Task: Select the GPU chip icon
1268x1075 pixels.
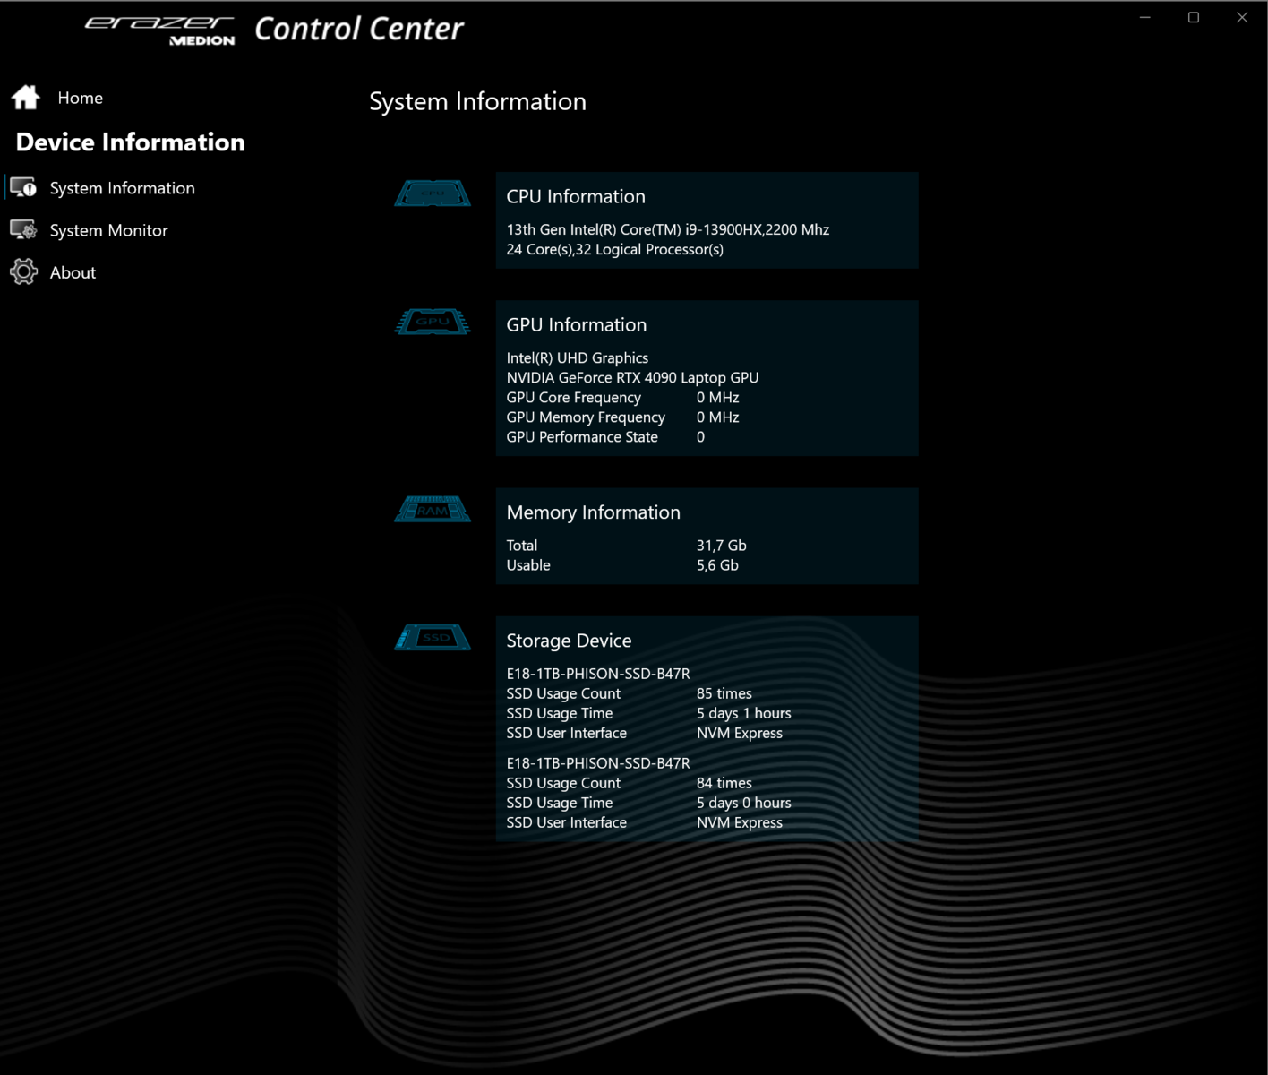Action: (433, 322)
